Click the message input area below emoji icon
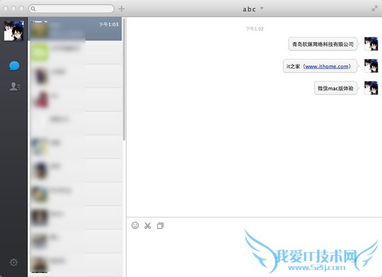 [254, 253]
